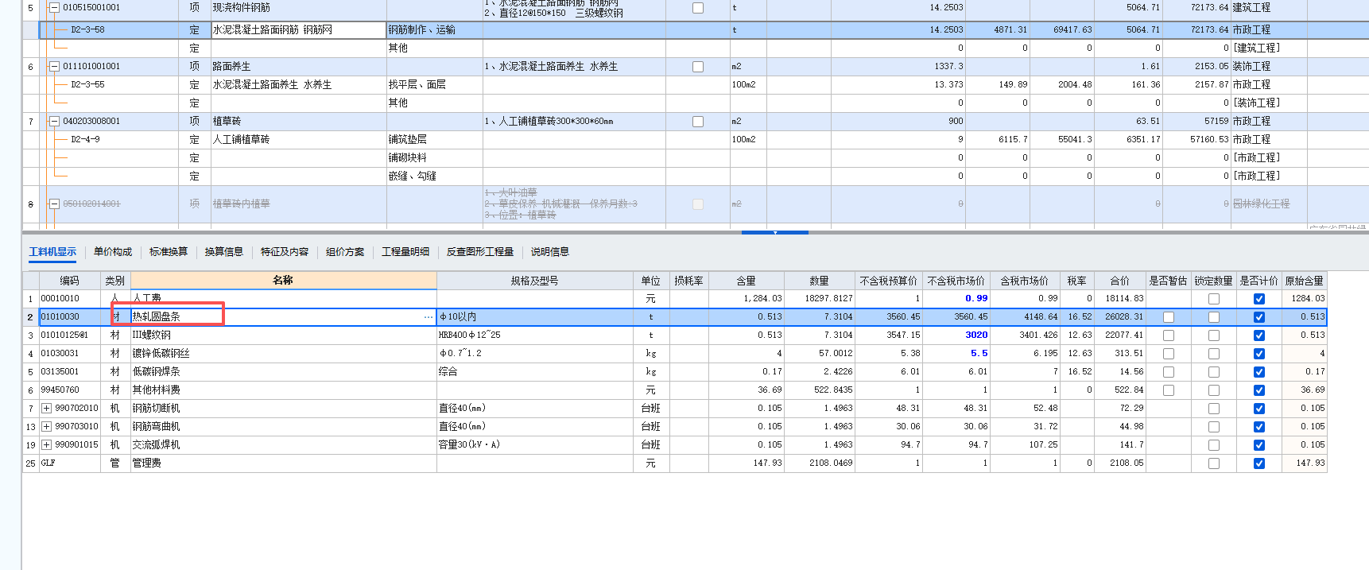Click market price 3020 for III螺纹钢
1369x570 pixels.
[956, 335]
